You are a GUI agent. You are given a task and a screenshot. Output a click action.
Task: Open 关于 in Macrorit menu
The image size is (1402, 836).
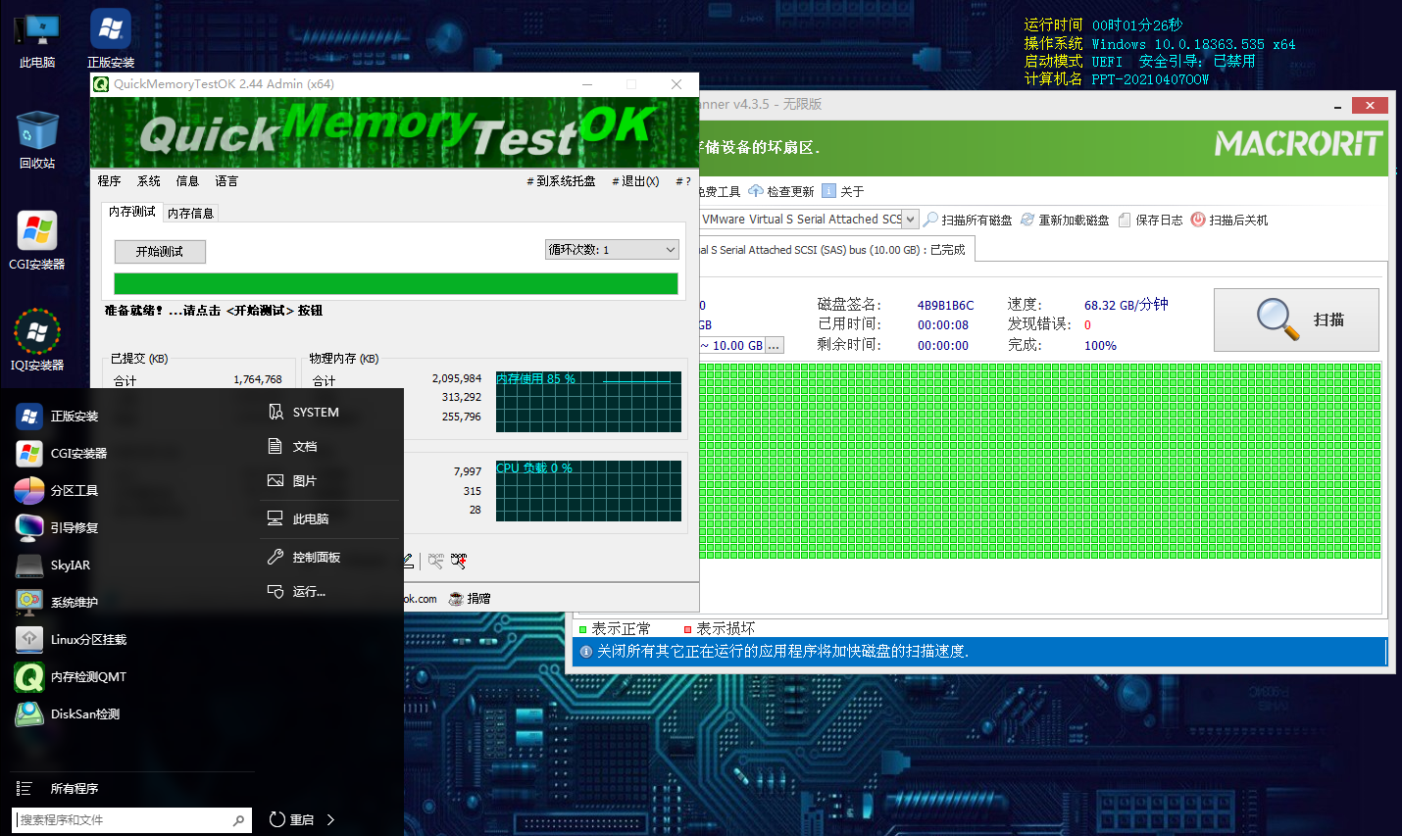coord(843,191)
